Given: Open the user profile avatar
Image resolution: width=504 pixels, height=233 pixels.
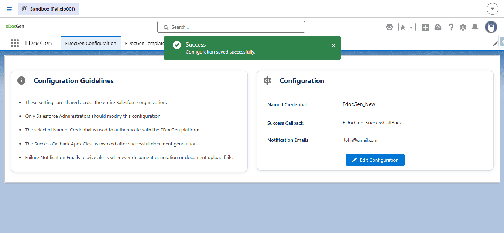Looking at the screenshot, I should 491,27.
